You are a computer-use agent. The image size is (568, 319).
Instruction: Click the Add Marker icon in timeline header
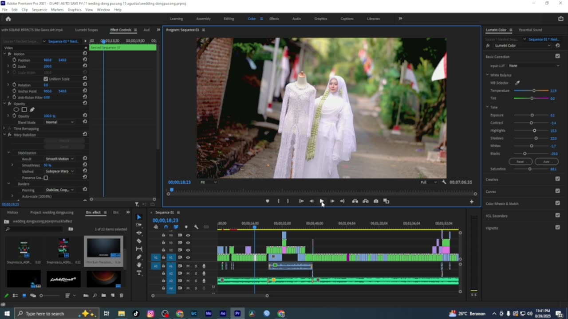[x=186, y=227]
